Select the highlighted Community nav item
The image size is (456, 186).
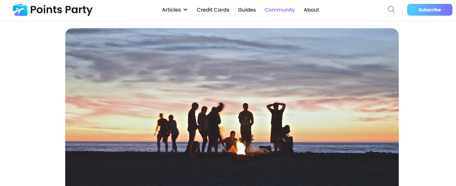[x=280, y=10]
